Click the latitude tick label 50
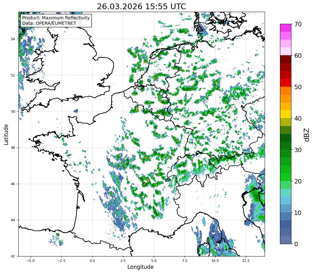 tap(13, 111)
